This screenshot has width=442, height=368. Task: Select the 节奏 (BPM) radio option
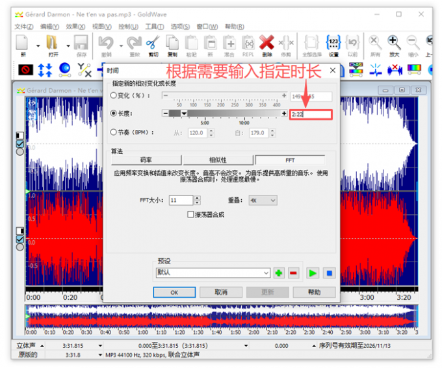113,132
